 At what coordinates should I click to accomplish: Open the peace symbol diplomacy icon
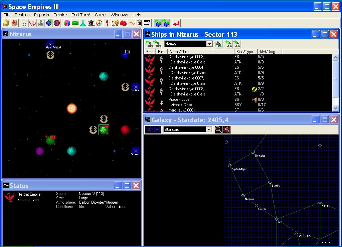(x=99, y=23)
